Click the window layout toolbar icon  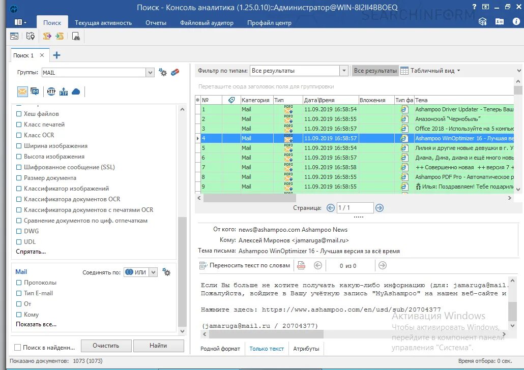coord(14,36)
